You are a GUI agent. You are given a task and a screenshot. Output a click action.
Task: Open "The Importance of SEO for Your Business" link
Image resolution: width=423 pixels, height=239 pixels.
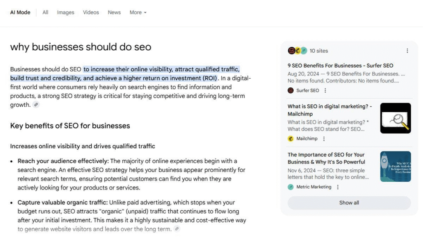326,158
